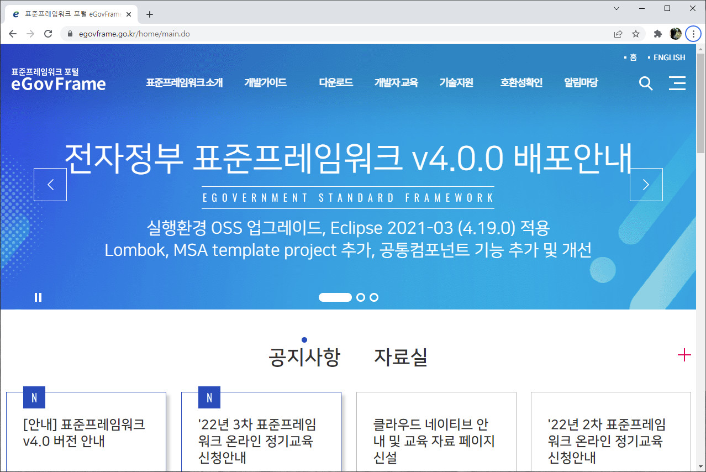Click the page vertical scrollbar thumb

tap(700, 103)
